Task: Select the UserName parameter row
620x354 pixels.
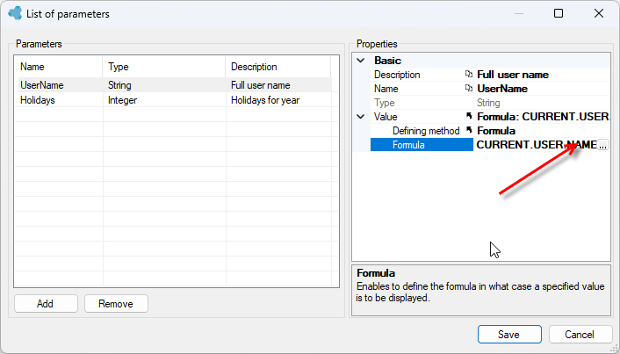Action: point(173,85)
